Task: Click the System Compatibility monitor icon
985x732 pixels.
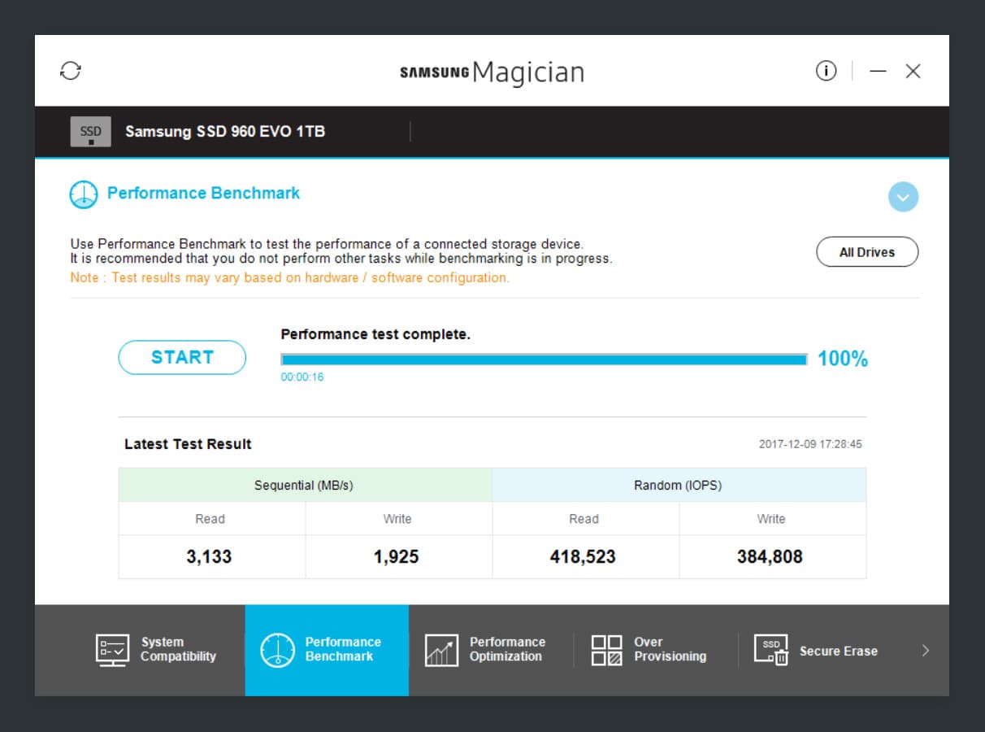Action: click(112, 650)
